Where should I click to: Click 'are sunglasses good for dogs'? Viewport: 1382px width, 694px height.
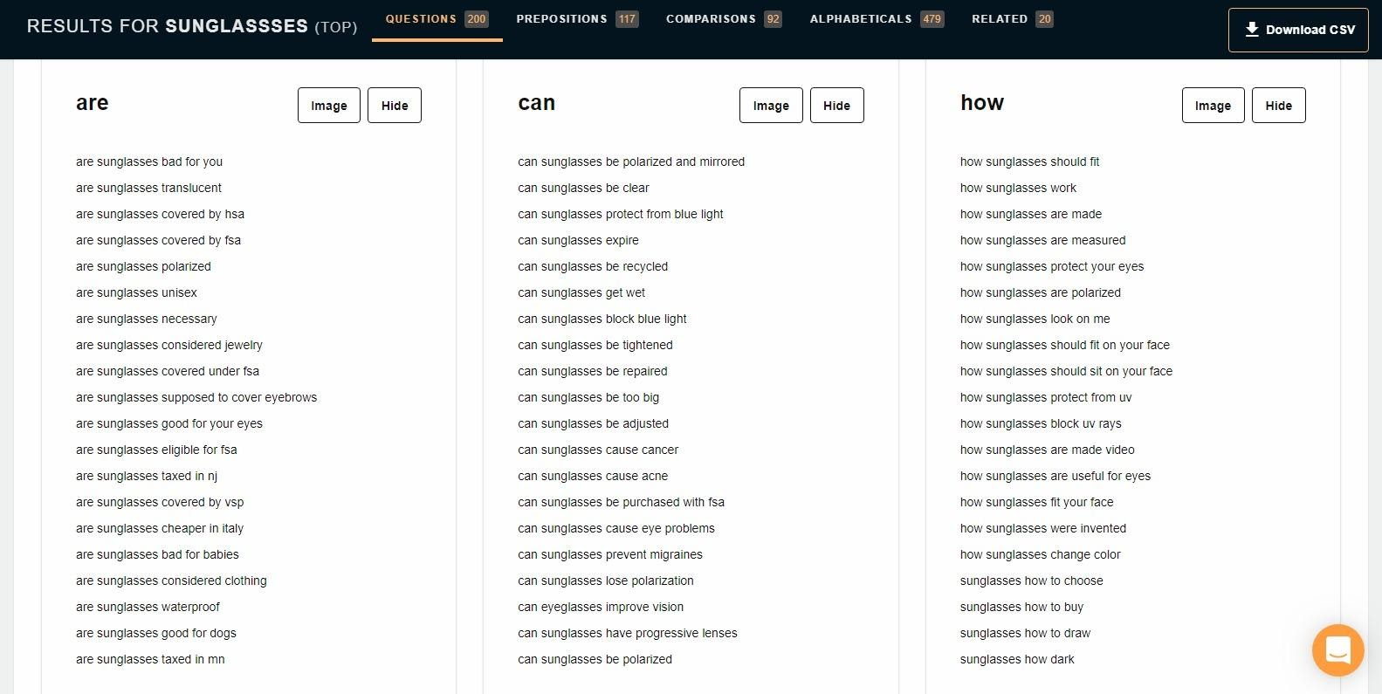(x=156, y=633)
